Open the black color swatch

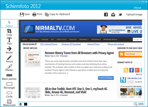(x=25, y=104)
